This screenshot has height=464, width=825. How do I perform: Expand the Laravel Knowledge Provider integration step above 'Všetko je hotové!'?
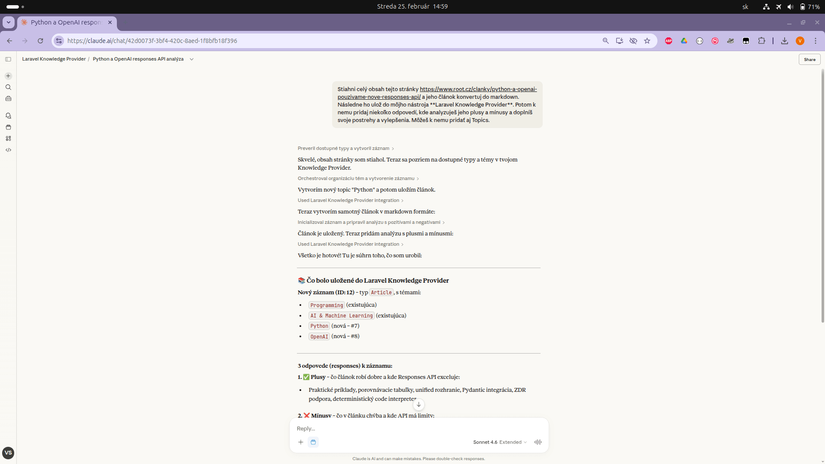(350, 244)
